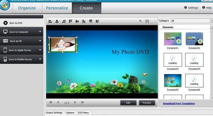Click the Save to Computer monitor icon

click(x=5, y=32)
